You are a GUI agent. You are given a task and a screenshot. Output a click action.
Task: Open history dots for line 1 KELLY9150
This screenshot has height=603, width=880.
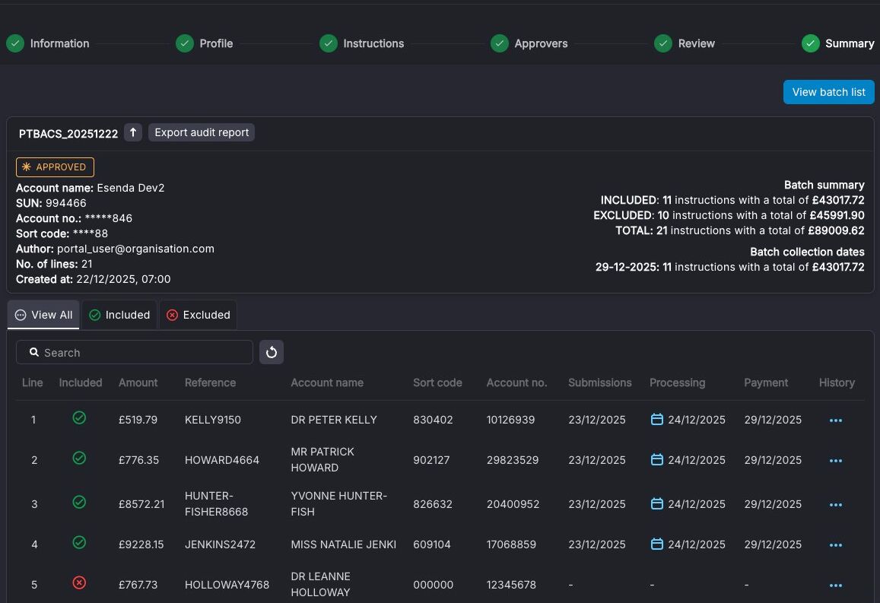click(836, 421)
